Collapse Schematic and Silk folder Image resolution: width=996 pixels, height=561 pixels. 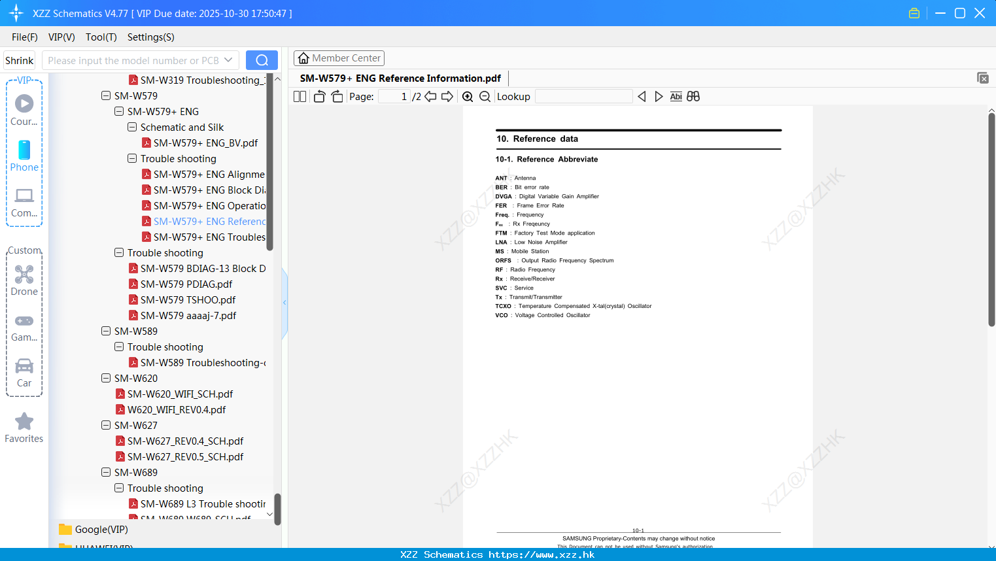tap(132, 127)
